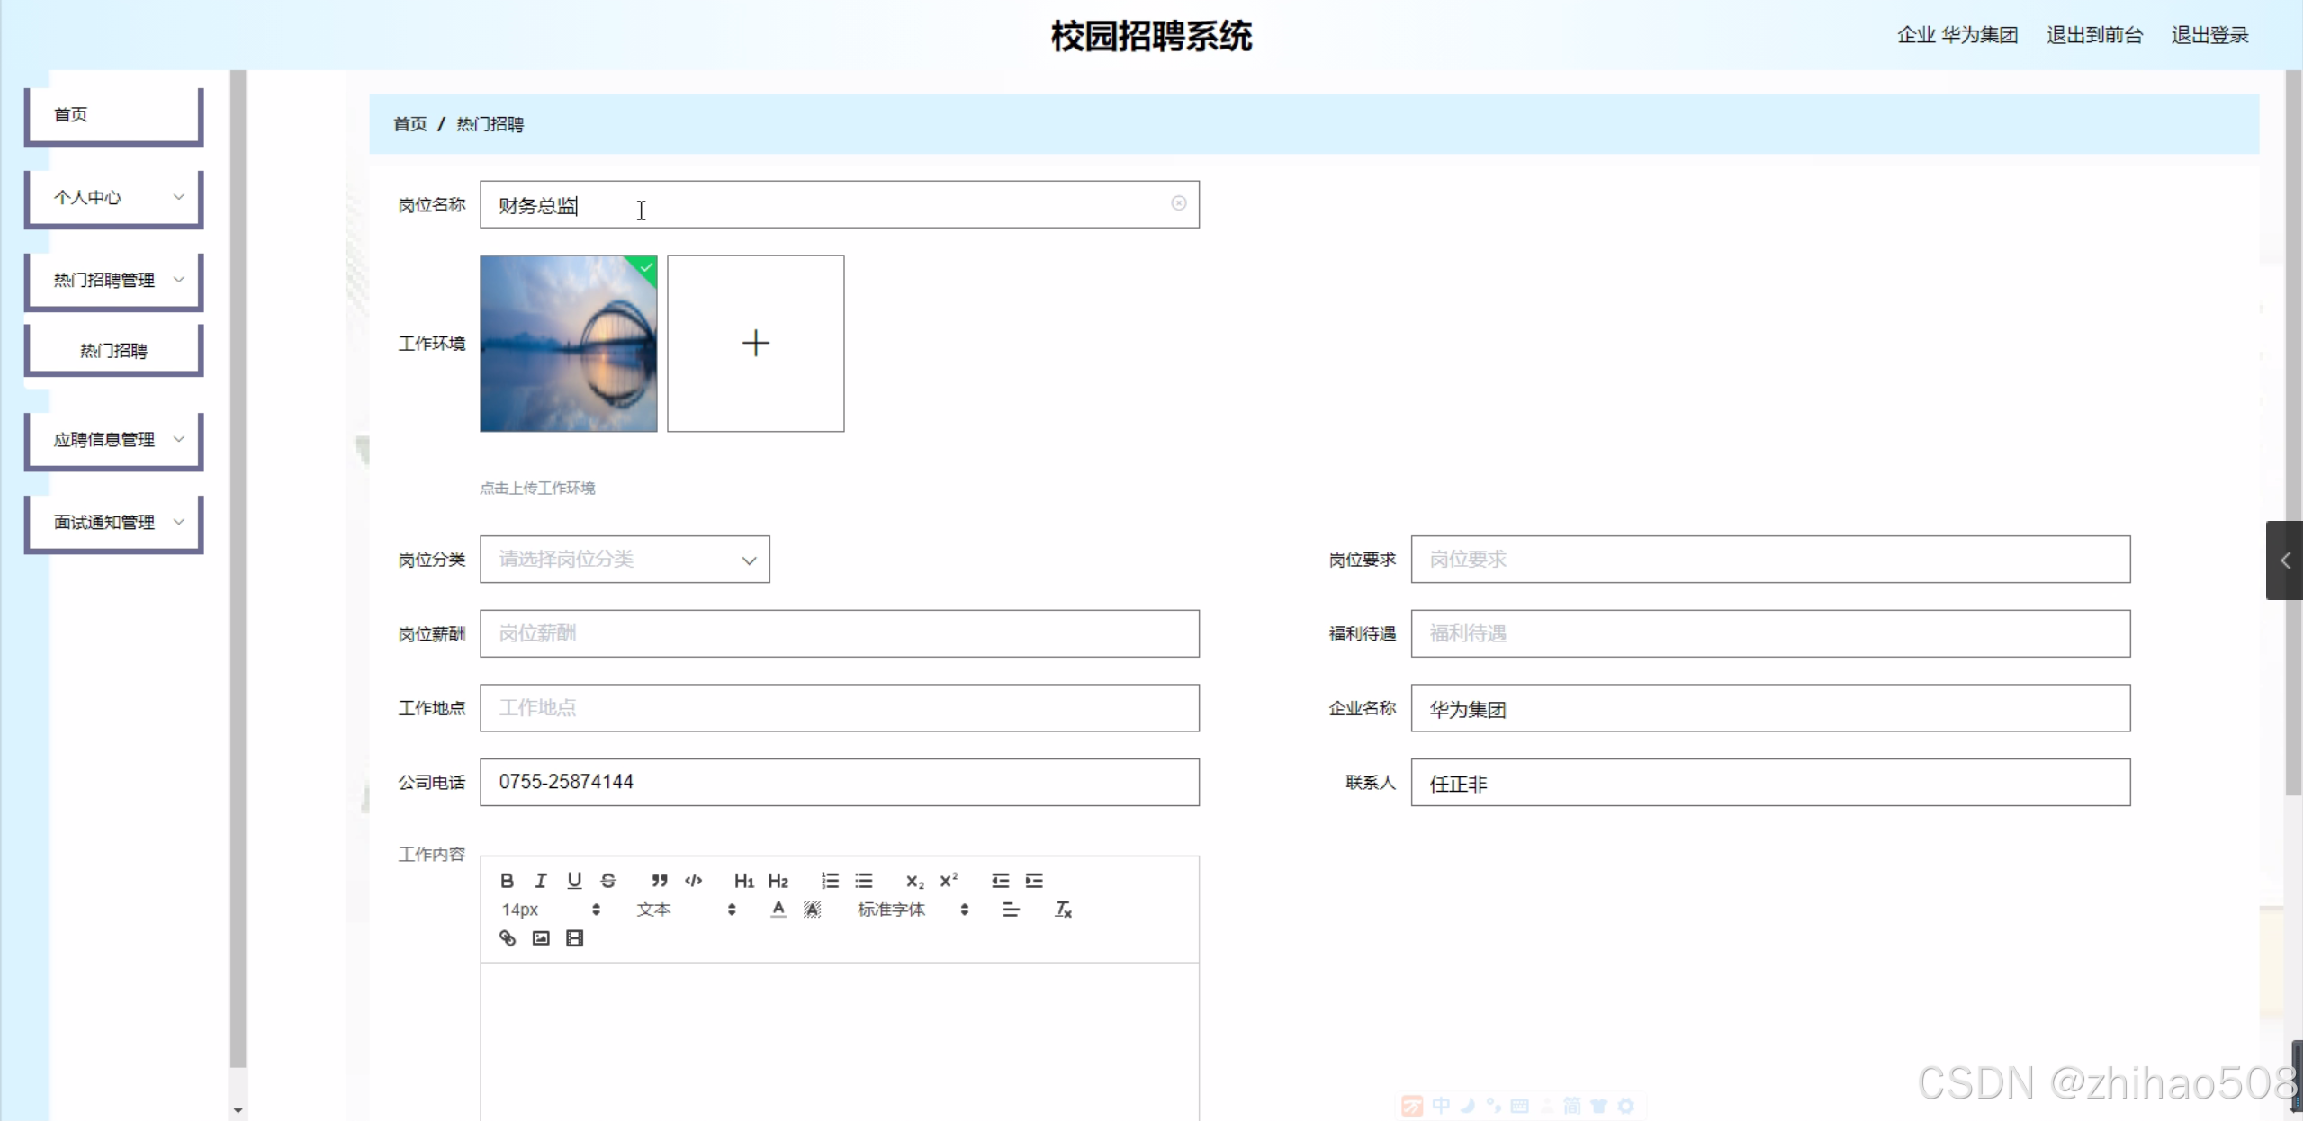Click the clear formatting icon

pos(1063,910)
